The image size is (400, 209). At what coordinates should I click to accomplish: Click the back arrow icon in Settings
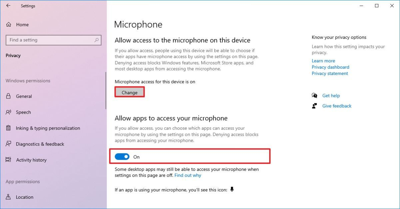click(8, 6)
